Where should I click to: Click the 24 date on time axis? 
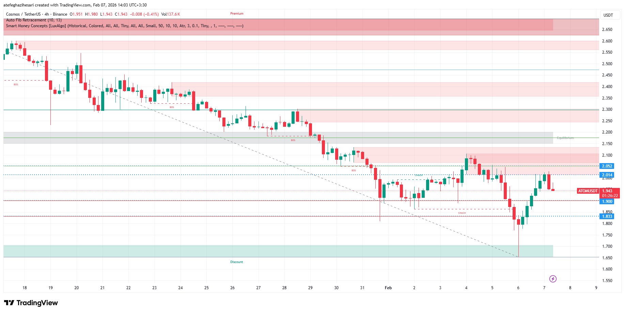click(x=180, y=288)
